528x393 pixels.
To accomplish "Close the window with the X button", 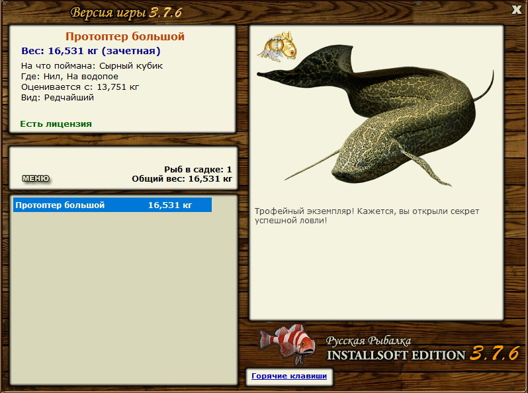I will (x=516, y=10).
